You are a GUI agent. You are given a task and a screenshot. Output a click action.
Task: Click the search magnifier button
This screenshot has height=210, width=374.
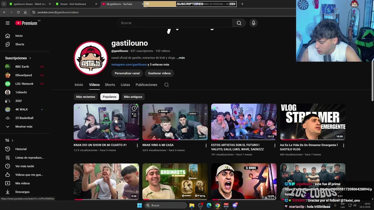pyautogui.click(x=239, y=23)
